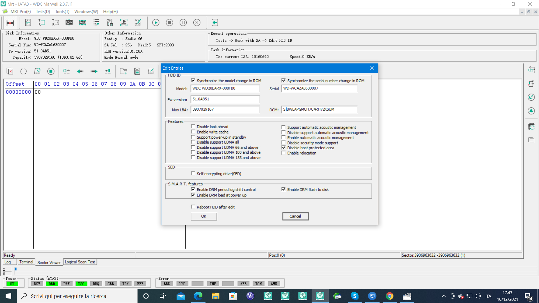Open Microsoft Edge from taskbar
The height and width of the screenshot is (303, 539).
pos(198,296)
